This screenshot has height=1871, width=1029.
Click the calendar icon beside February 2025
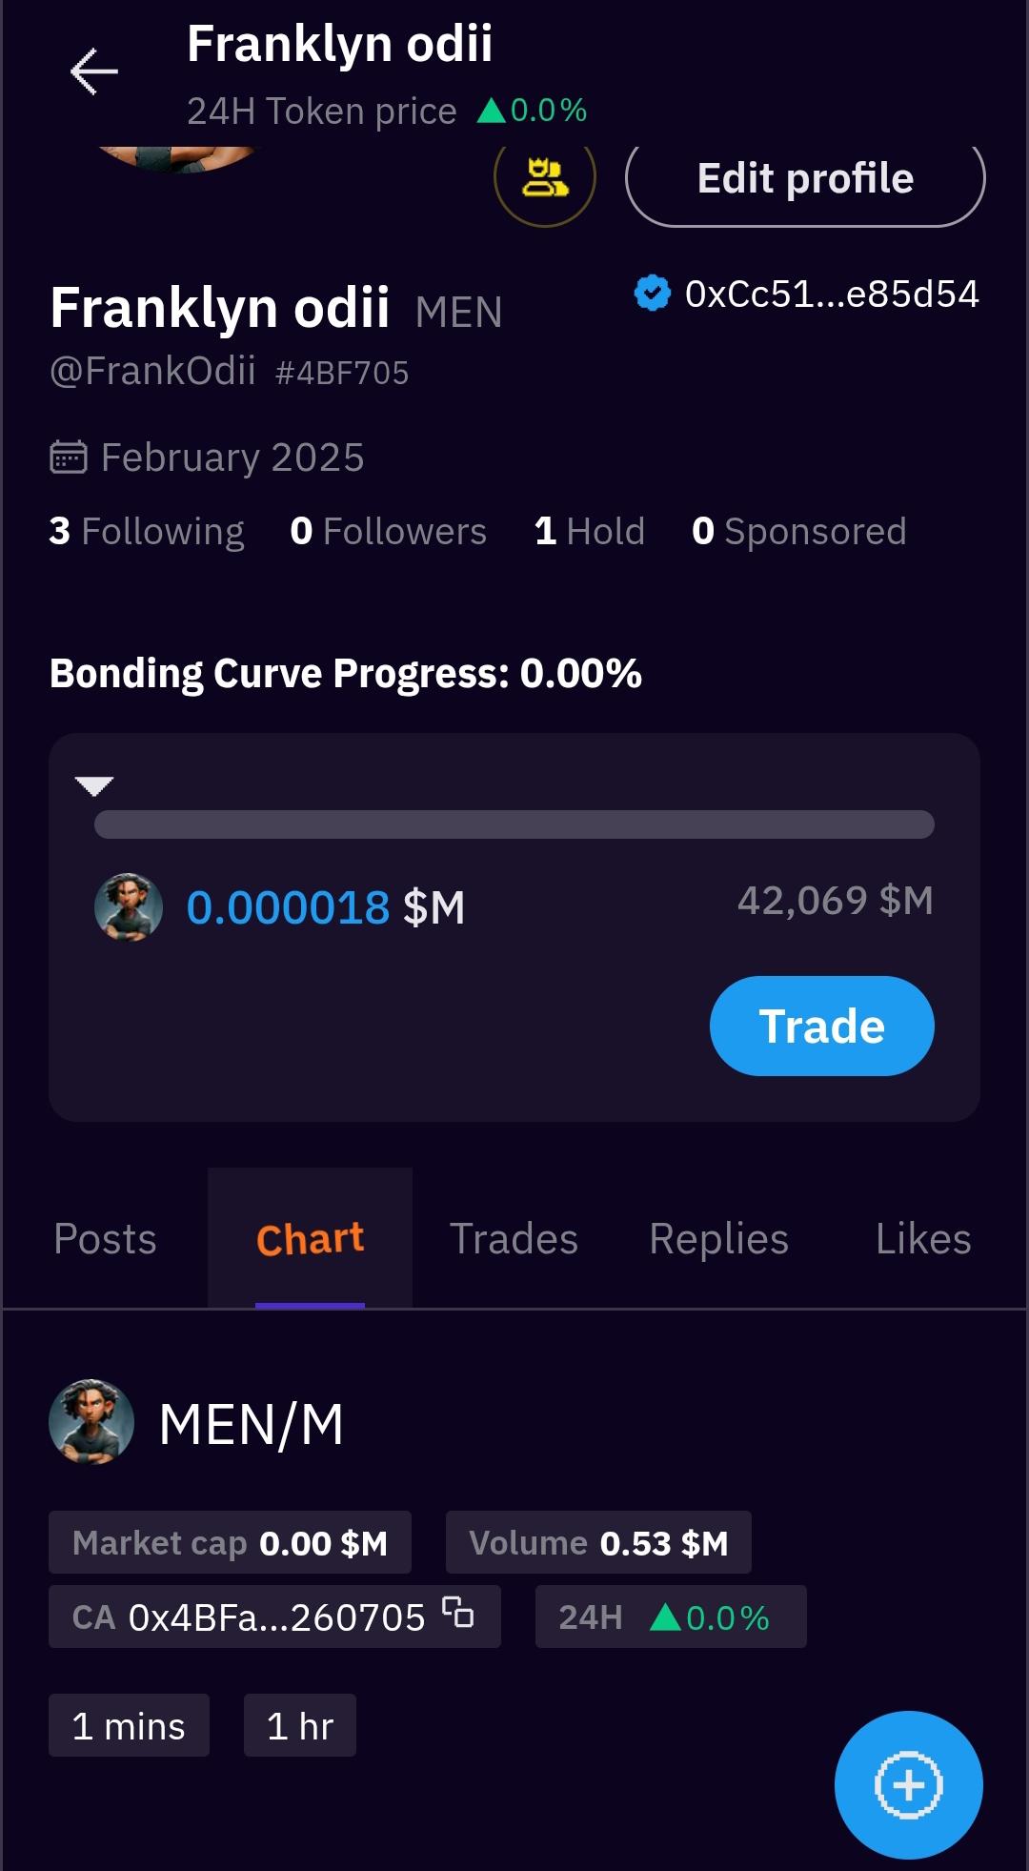pyautogui.click(x=69, y=458)
